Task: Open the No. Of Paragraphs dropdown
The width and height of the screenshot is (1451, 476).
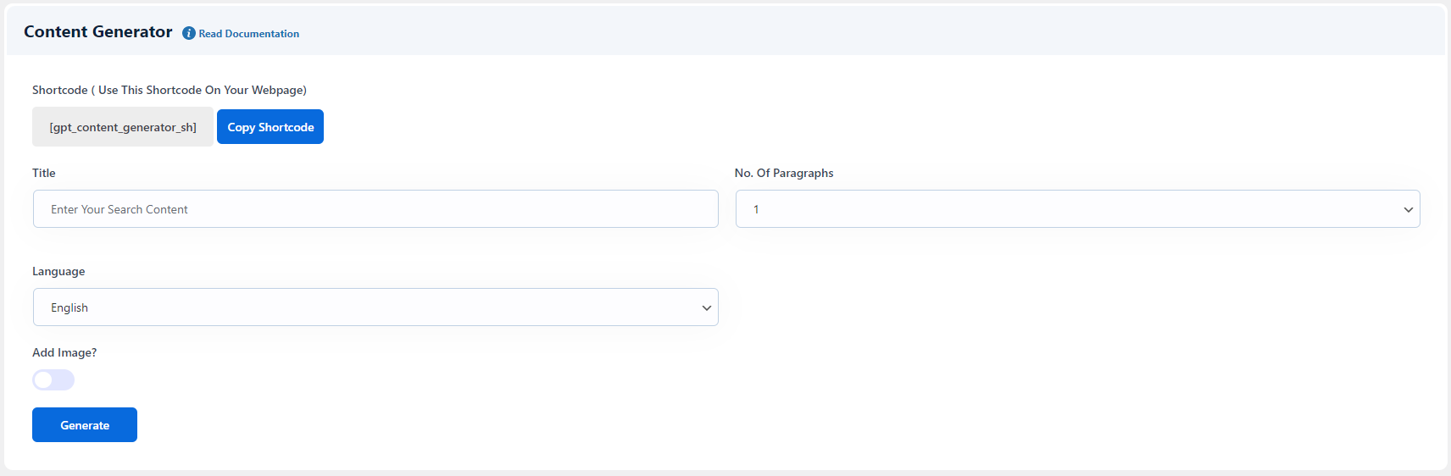Action: click(x=1077, y=209)
